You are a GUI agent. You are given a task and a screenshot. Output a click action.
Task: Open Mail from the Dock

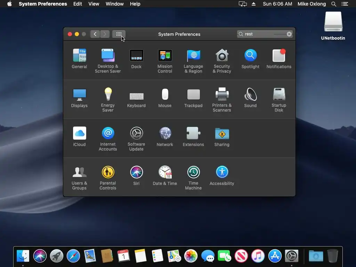90,256
